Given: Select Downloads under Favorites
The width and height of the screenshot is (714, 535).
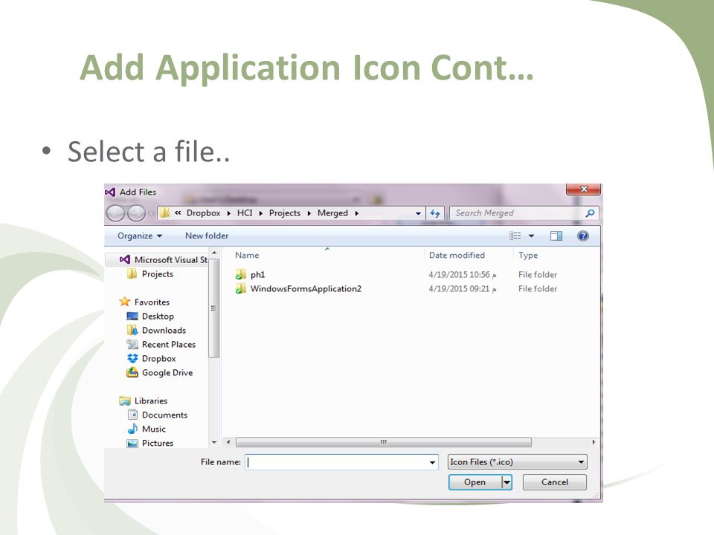Looking at the screenshot, I should click(x=164, y=330).
